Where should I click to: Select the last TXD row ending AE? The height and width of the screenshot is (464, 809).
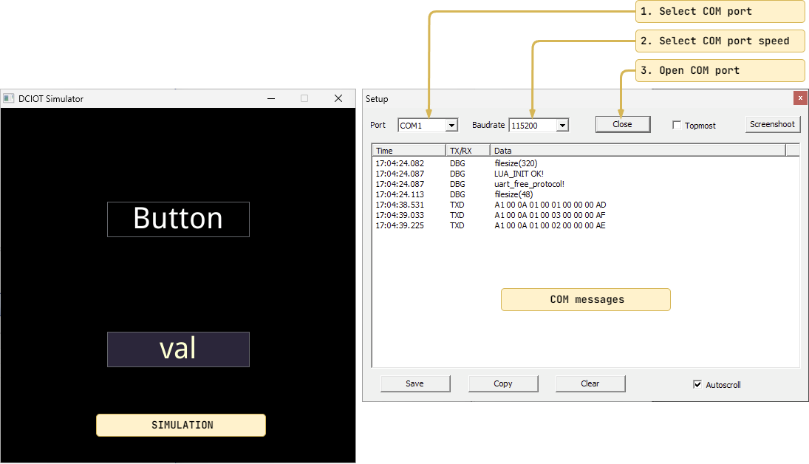pos(549,225)
